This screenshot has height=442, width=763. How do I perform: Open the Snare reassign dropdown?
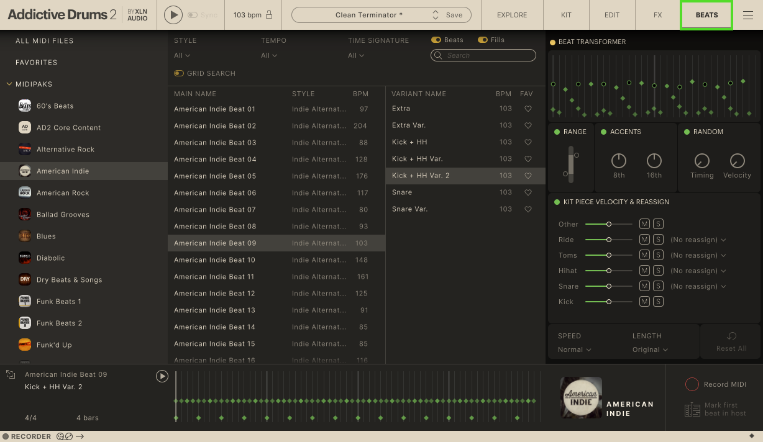click(x=698, y=286)
